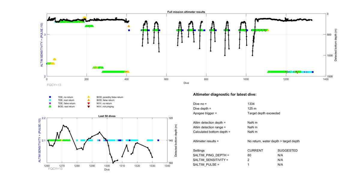Click the green triangle BOD real return marker
Viewport: 360px width, 183px height.
pos(50,106)
